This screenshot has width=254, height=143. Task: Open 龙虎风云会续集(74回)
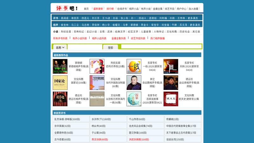coord(141,126)
